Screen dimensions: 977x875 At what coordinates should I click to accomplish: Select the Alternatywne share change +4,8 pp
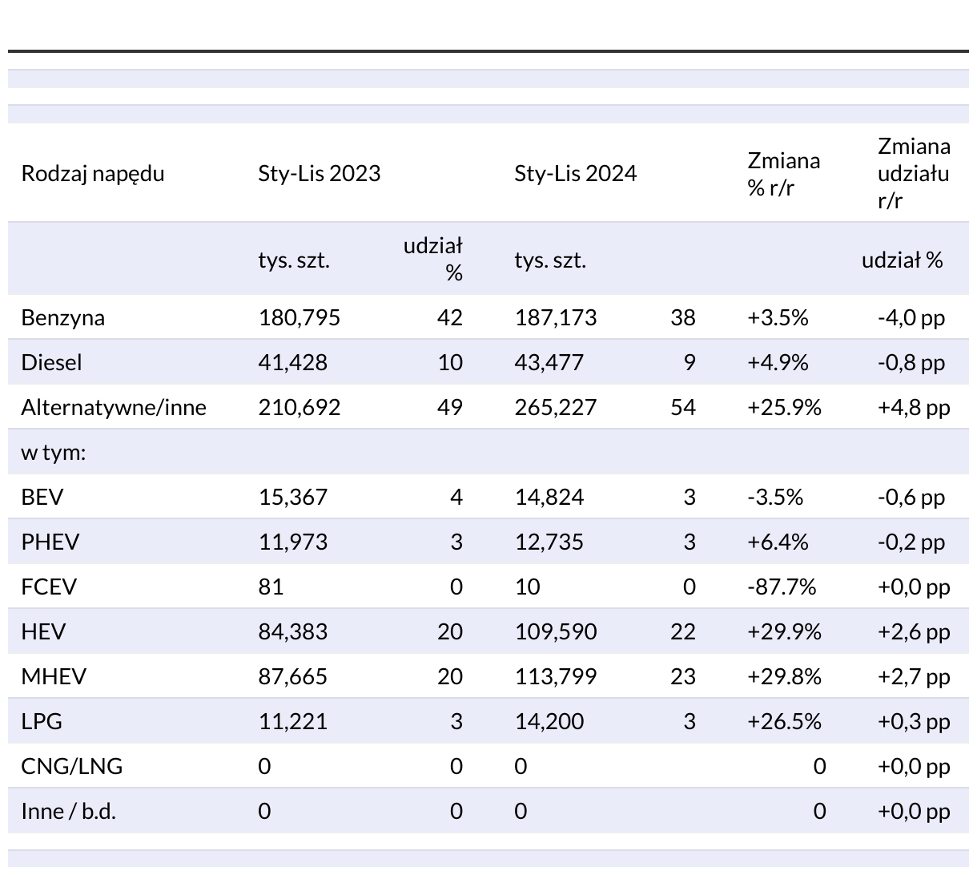(x=913, y=408)
